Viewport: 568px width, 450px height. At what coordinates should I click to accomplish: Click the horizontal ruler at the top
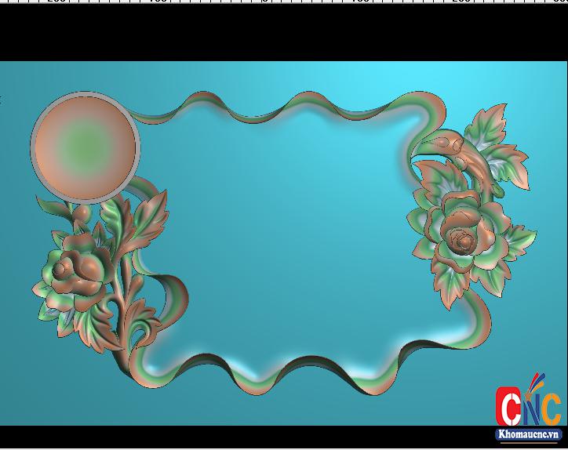284,2
